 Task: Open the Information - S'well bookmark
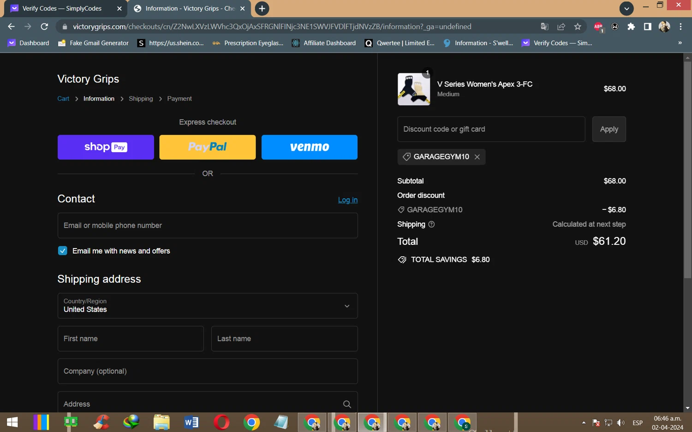click(478, 43)
